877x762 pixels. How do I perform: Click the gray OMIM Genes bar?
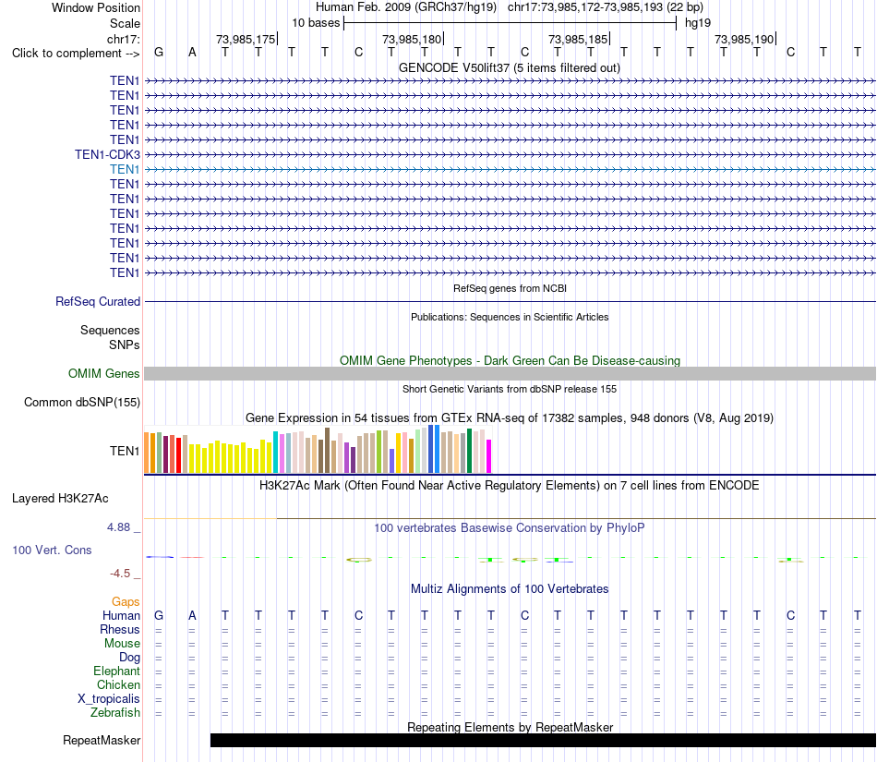click(511, 374)
